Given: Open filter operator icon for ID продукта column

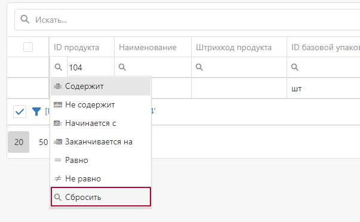Looking at the screenshot, I should tap(59, 67).
